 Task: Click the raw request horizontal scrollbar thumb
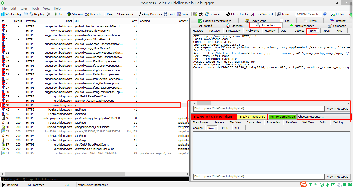click(204, 103)
